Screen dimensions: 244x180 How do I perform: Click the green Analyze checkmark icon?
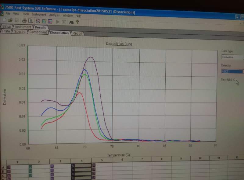pos(44,21)
